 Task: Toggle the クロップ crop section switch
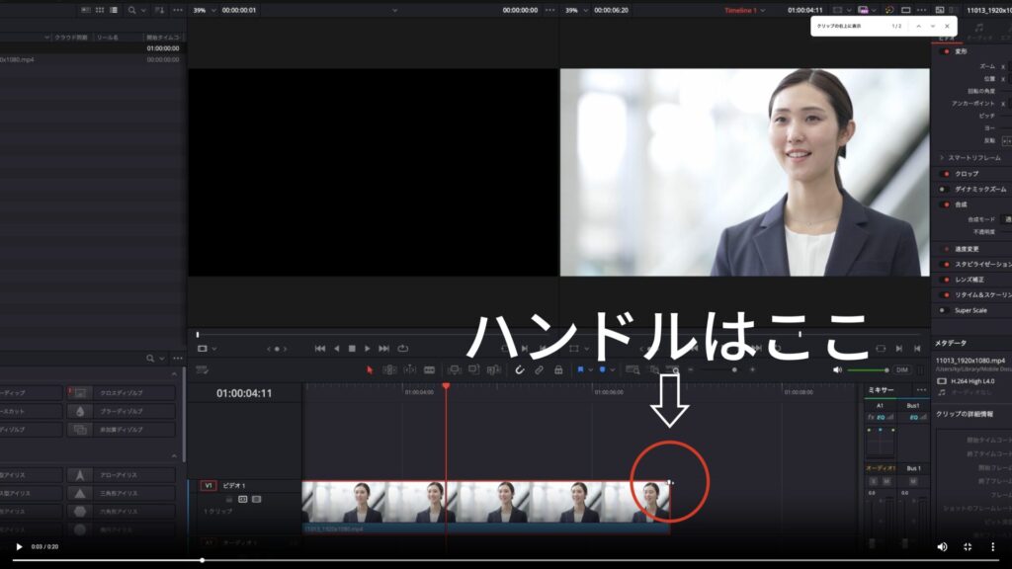946,174
